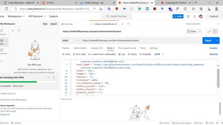Open Postman notifications bell

[194, 16]
